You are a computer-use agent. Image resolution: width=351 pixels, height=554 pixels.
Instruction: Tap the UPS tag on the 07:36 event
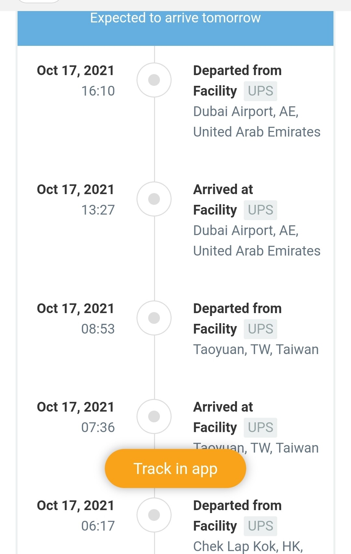point(260,428)
